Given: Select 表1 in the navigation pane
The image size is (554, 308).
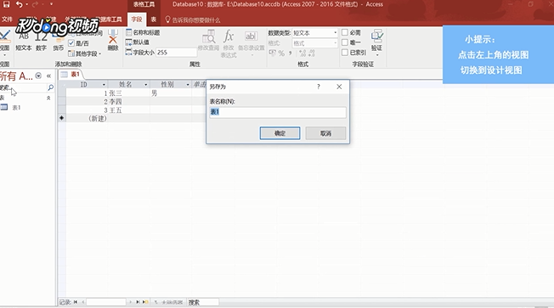Looking at the screenshot, I should (16, 108).
